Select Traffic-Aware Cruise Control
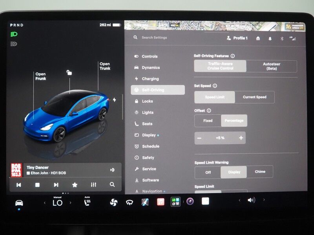Image resolution: width=314 pixels, height=235 pixels. click(x=220, y=66)
